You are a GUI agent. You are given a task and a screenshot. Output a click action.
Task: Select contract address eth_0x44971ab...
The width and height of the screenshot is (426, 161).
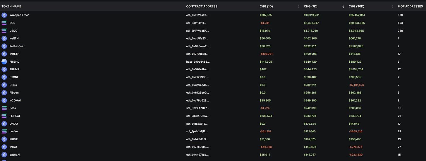pyautogui.click(x=197, y=155)
